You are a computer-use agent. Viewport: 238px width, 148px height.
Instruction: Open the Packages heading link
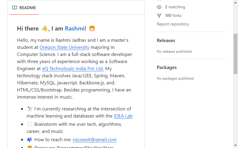(167, 67)
